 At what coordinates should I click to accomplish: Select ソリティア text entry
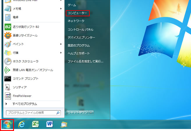coord(20,87)
